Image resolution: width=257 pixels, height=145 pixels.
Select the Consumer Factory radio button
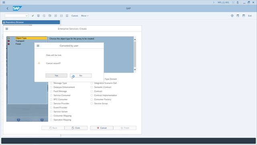(92, 99)
